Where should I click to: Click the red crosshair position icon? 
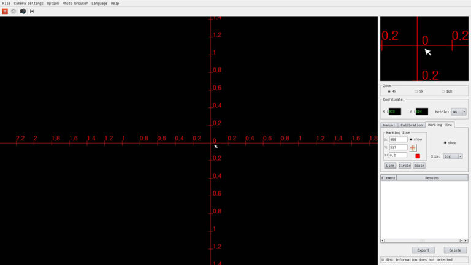point(413,148)
